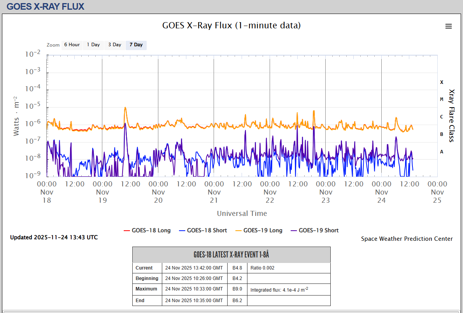463x313 pixels.
Task: Click the orange GOES-19 Long line swatch
Action: (x=238, y=231)
